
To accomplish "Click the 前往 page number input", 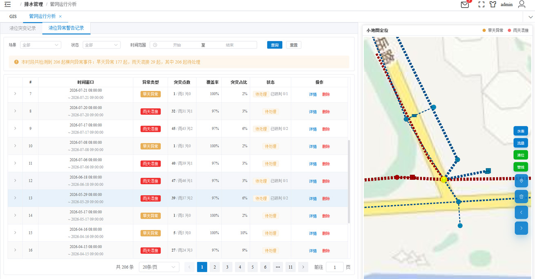I will tap(334, 267).
